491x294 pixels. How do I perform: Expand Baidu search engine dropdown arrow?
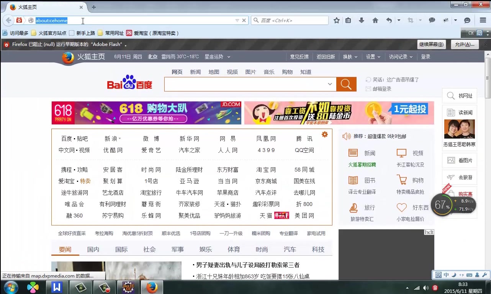[330, 84]
